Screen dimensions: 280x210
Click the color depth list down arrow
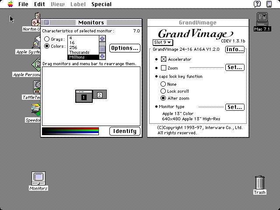[x=102, y=56]
